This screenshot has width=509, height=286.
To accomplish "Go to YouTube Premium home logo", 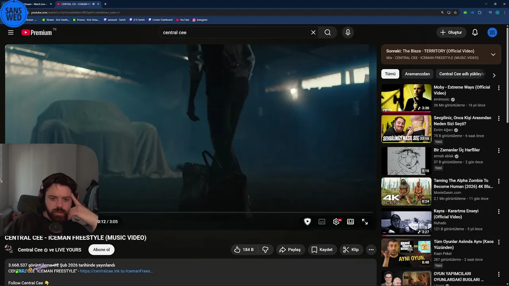I will point(37,33).
